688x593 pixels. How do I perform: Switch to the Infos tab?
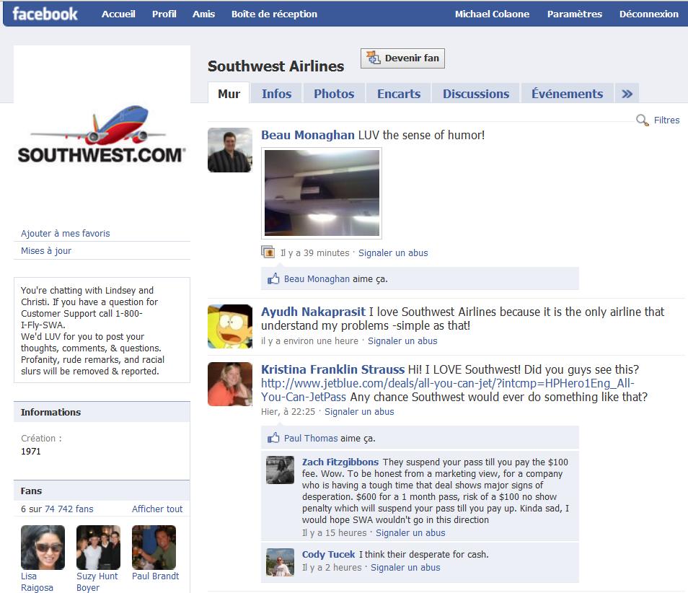click(x=276, y=94)
